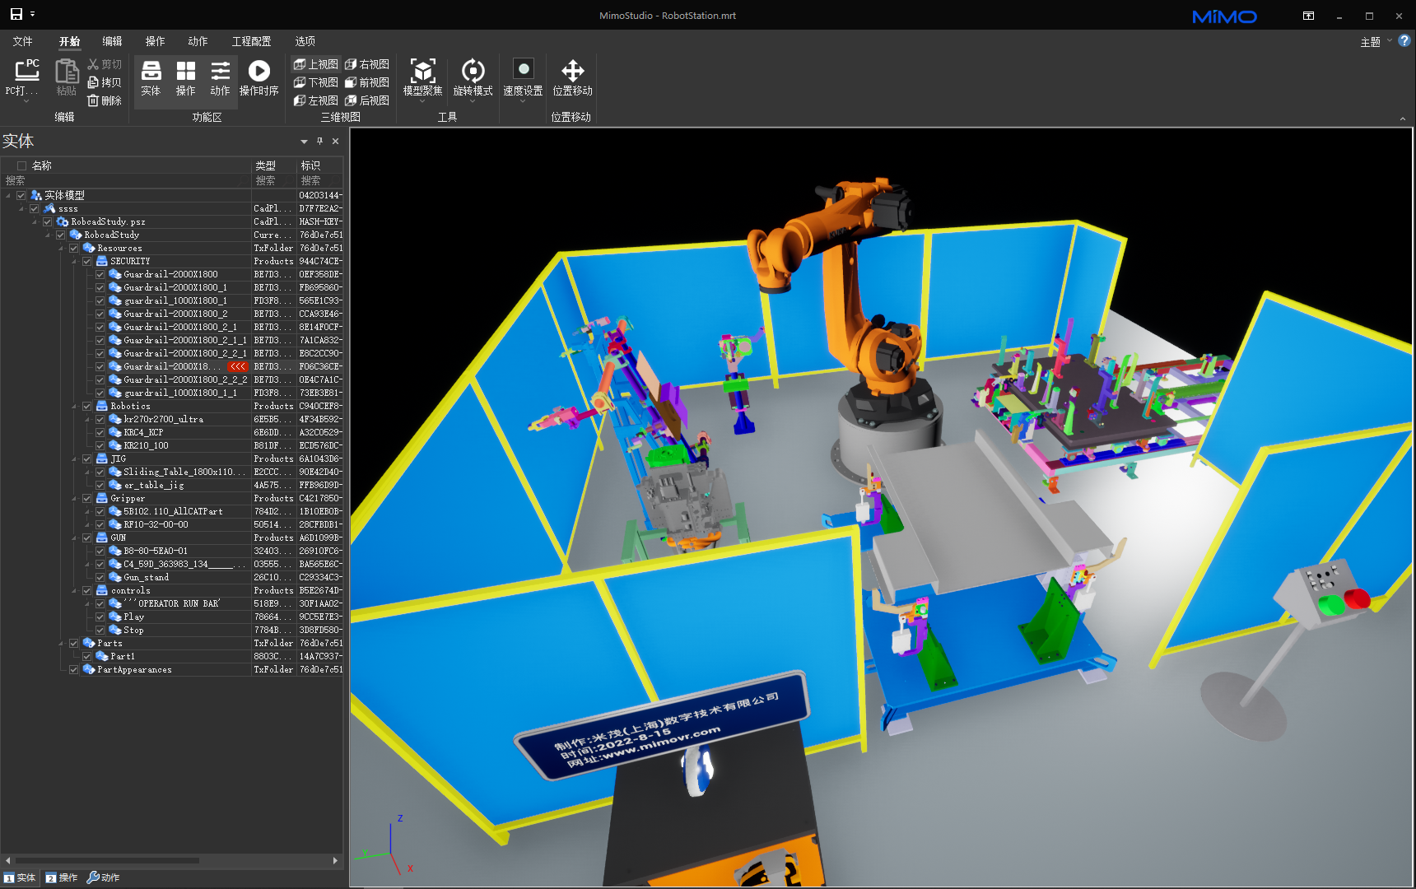The width and height of the screenshot is (1416, 889).
Task: Collapse the GUN tree group
Action: pyautogui.click(x=75, y=538)
